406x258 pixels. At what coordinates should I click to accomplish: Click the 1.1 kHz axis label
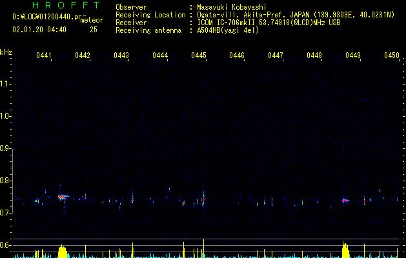(x=5, y=84)
